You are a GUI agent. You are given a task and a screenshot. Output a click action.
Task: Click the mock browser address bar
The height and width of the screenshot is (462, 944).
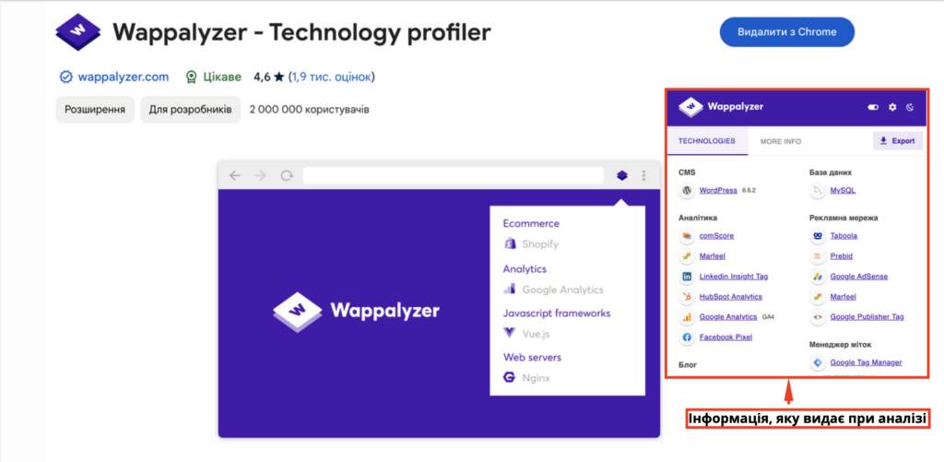coord(452,175)
